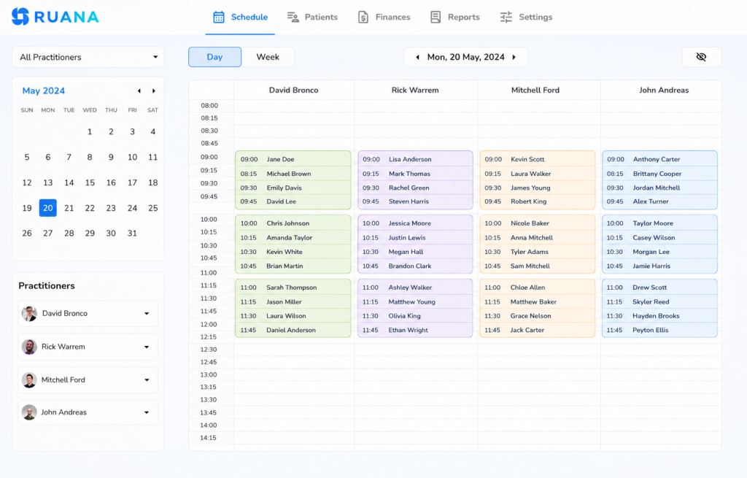Expand John Andreas practitioner entry
The height and width of the screenshot is (478, 747).
coord(147,412)
